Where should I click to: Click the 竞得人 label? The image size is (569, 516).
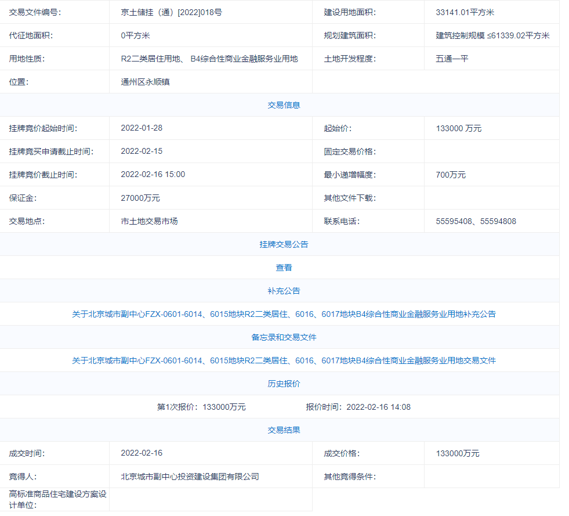click(x=23, y=477)
